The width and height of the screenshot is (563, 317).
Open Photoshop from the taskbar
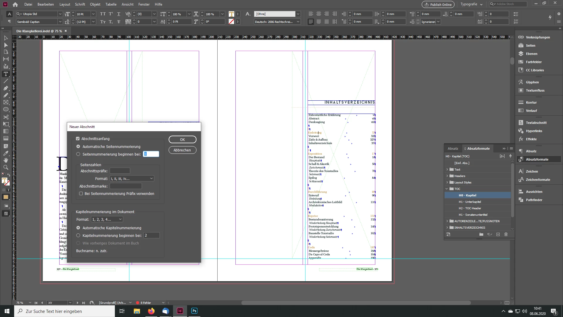(194, 311)
